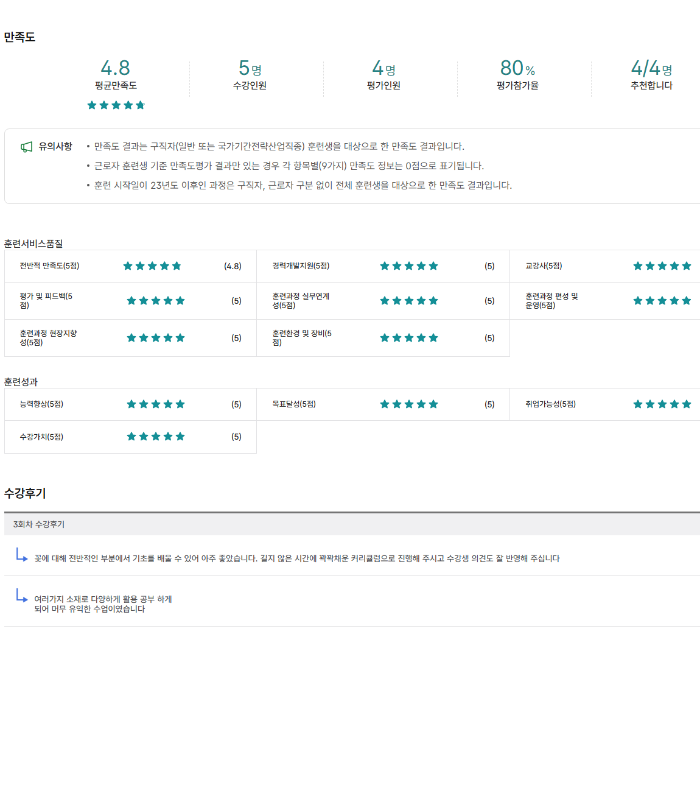
Task: Click the 훈련과정 실무연계성 star rating
Action: pyautogui.click(x=408, y=301)
